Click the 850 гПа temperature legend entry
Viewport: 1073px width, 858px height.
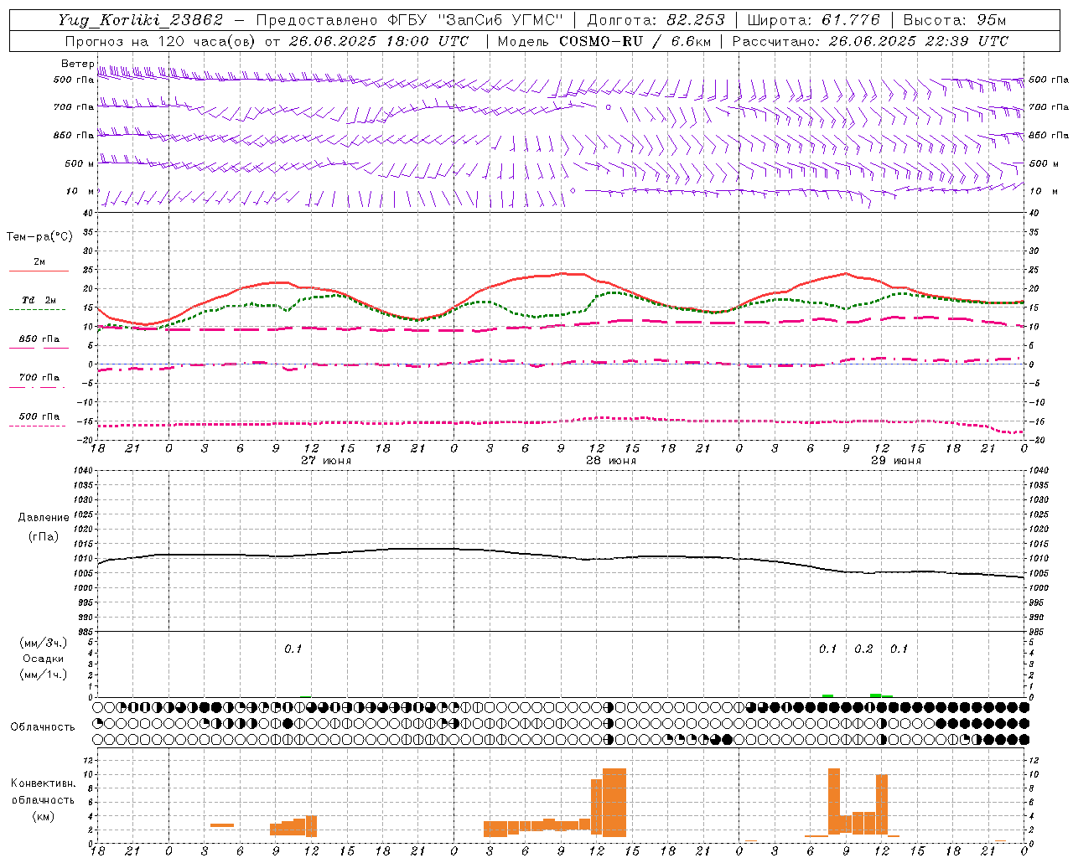39,339
